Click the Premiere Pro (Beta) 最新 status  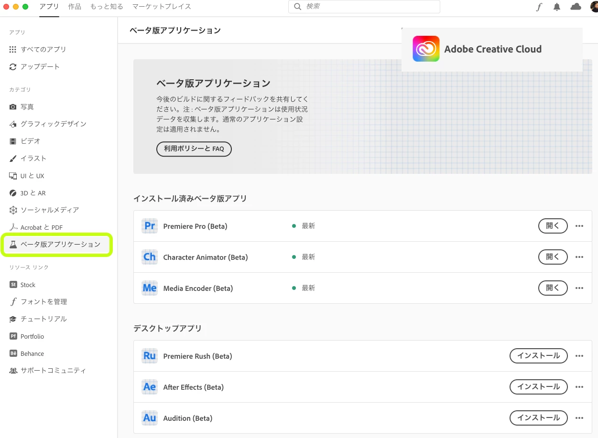pyautogui.click(x=304, y=226)
